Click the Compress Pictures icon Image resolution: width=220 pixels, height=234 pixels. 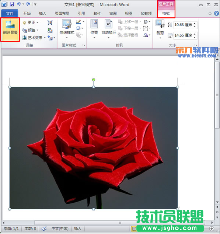(50, 23)
